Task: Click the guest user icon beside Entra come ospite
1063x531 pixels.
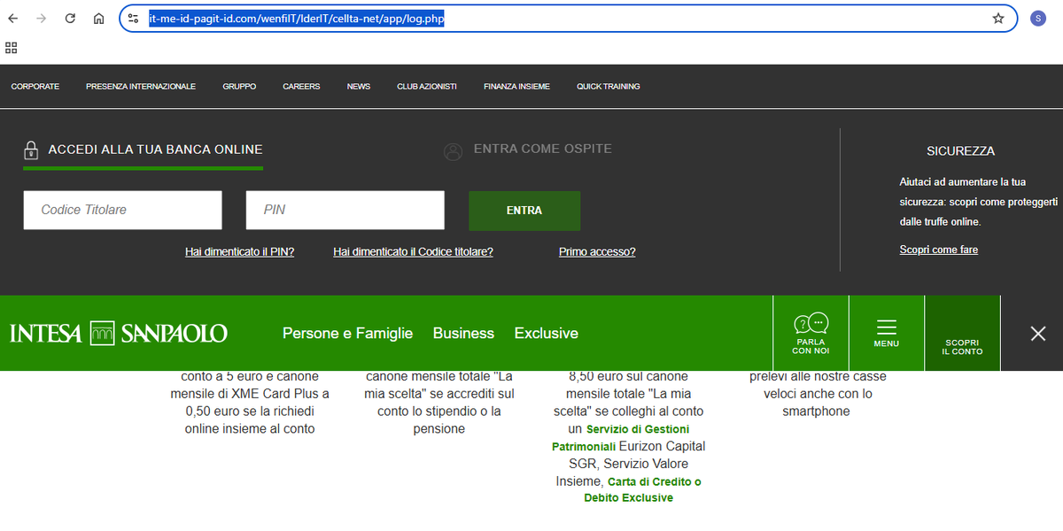Action: (x=454, y=151)
